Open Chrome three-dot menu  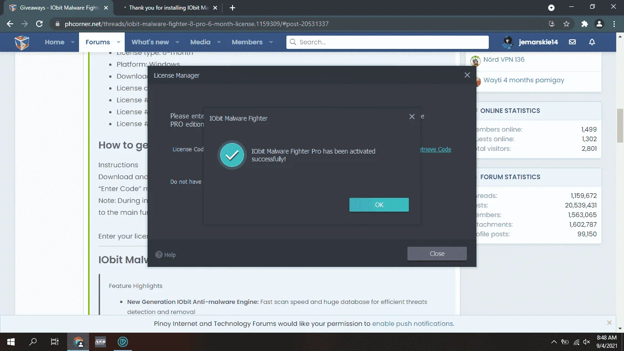pyautogui.click(x=614, y=24)
